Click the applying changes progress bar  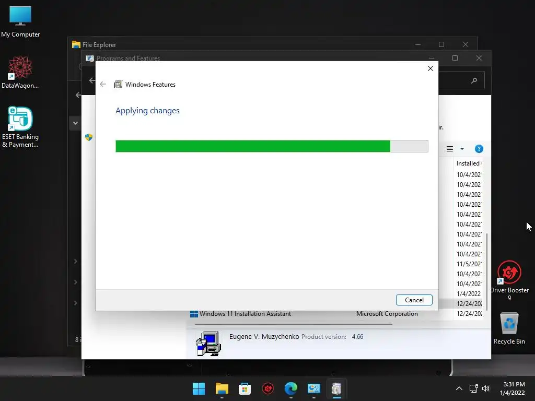click(272, 146)
